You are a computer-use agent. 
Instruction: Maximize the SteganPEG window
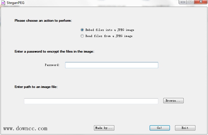[190, 2]
